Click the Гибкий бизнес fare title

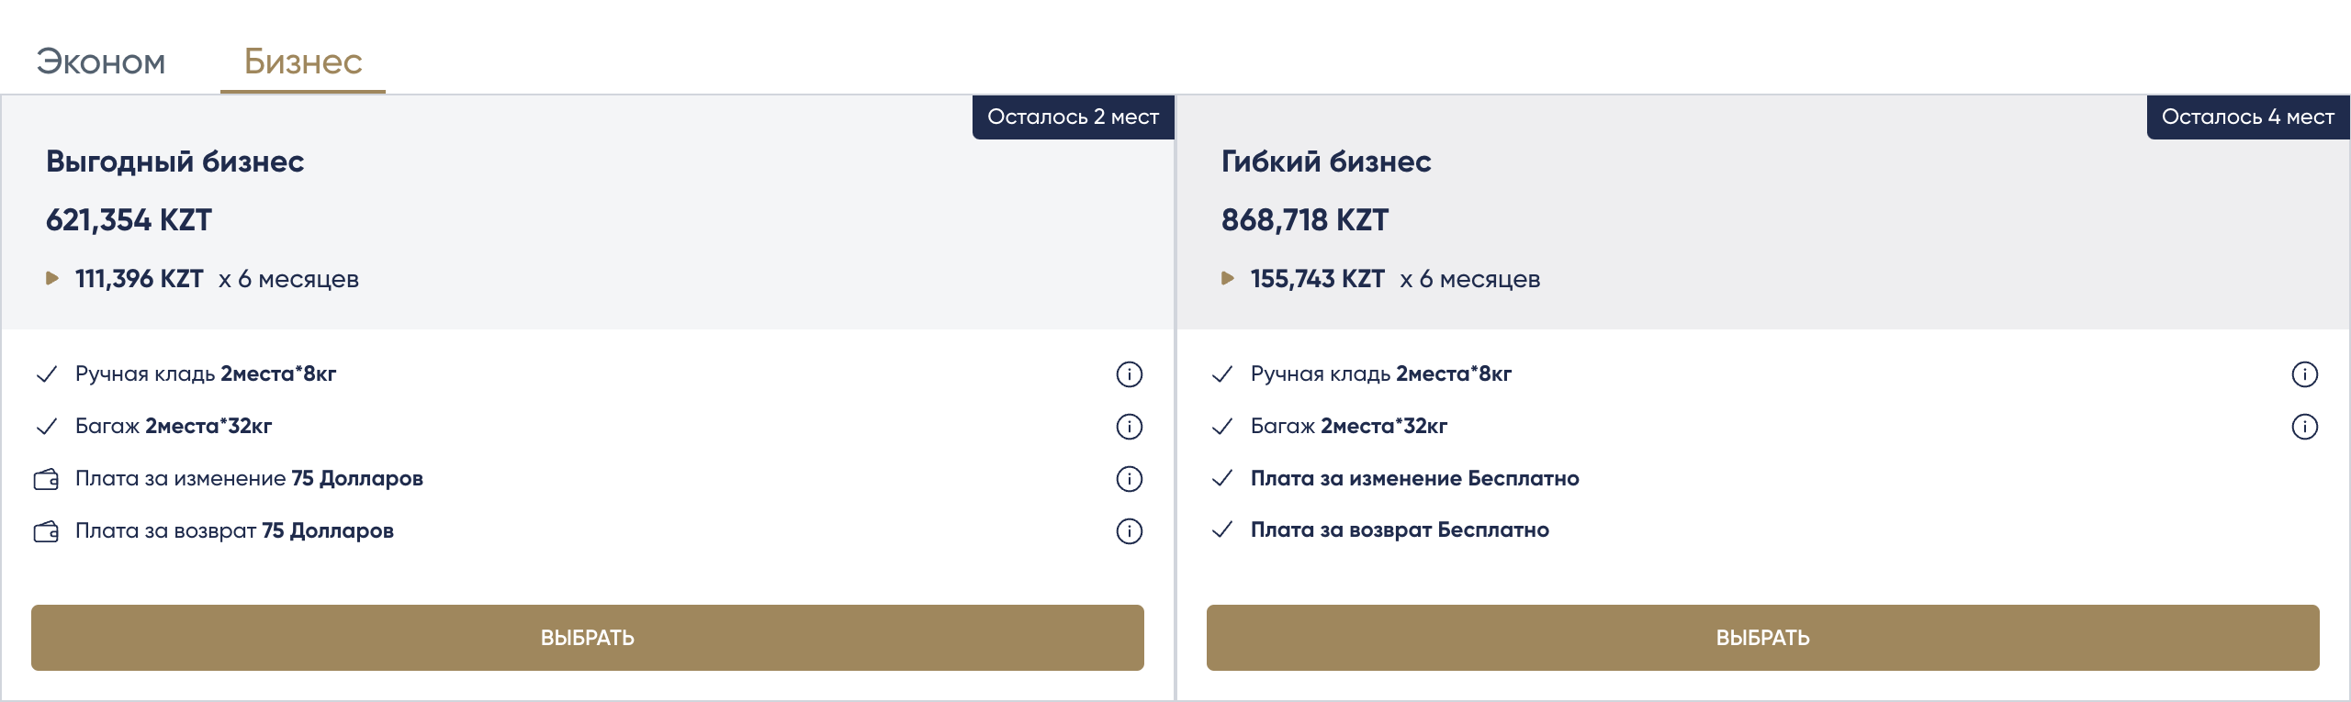tap(1325, 162)
